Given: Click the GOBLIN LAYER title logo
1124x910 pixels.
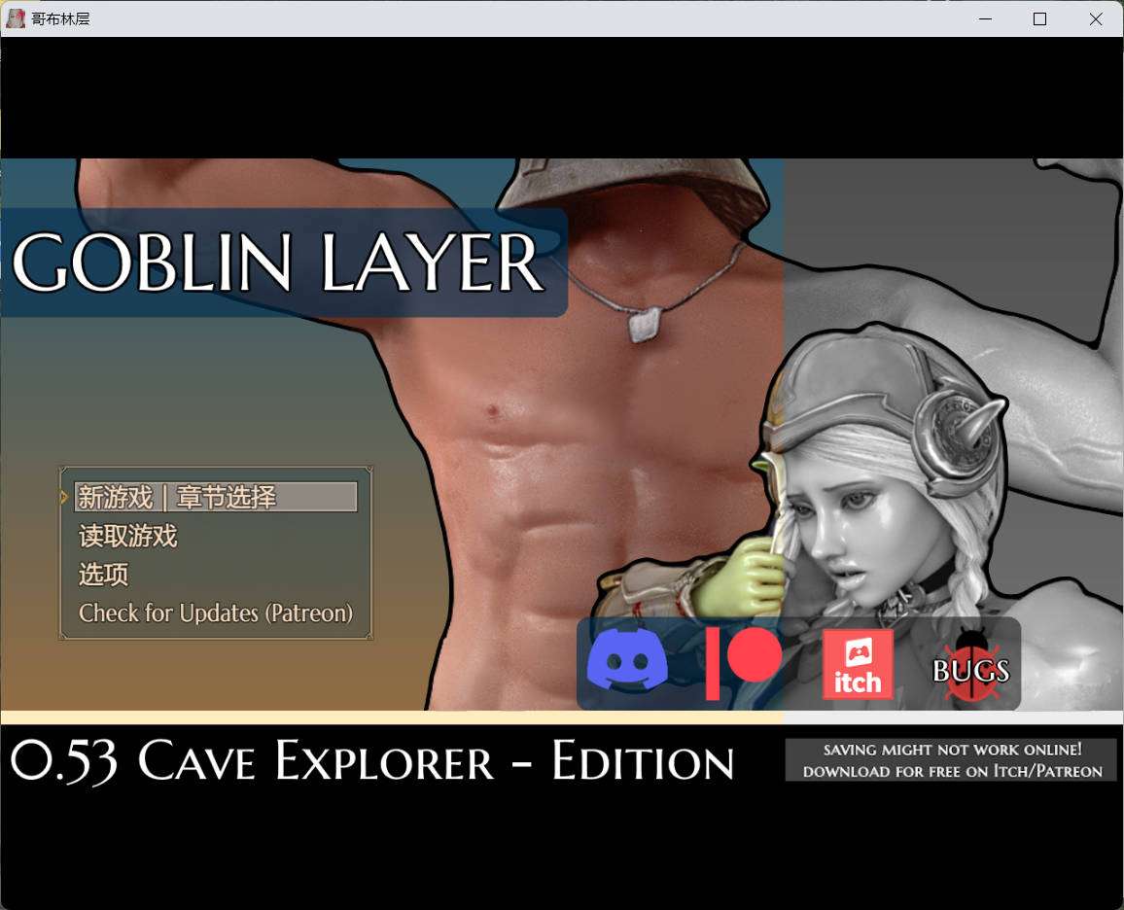Looking at the screenshot, I should [279, 262].
